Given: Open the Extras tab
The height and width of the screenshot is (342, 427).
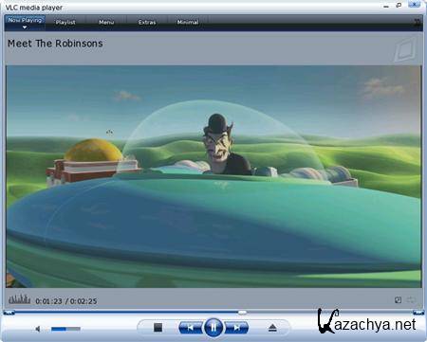Looking at the screenshot, I should [147, 22].
